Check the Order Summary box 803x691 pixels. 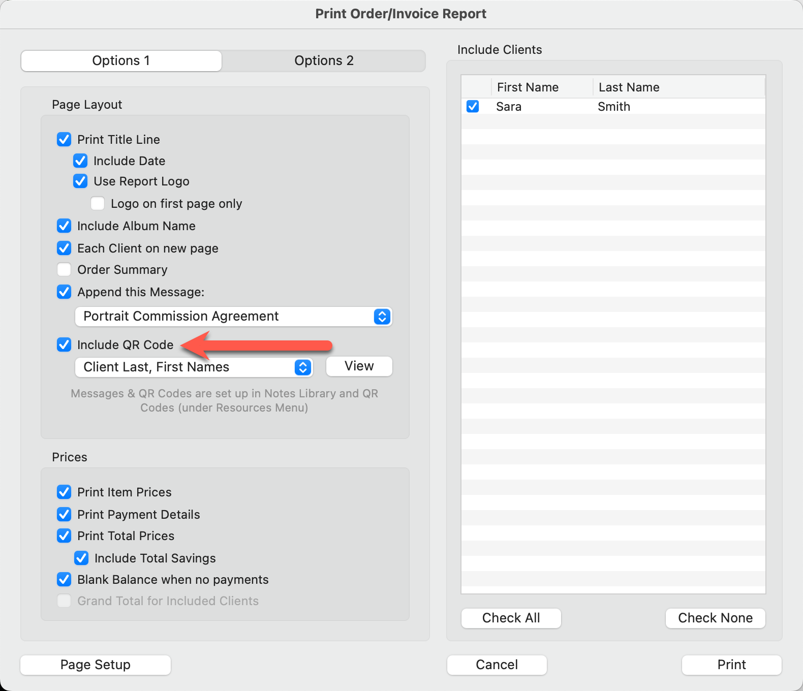pyautogui.click(x=64, y=269)
